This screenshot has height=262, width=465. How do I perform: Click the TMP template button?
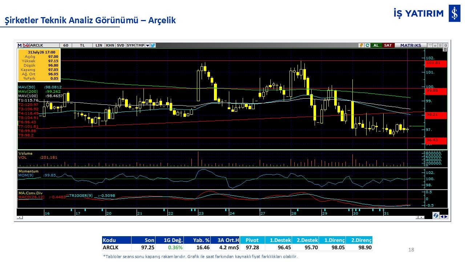[140, 45]
